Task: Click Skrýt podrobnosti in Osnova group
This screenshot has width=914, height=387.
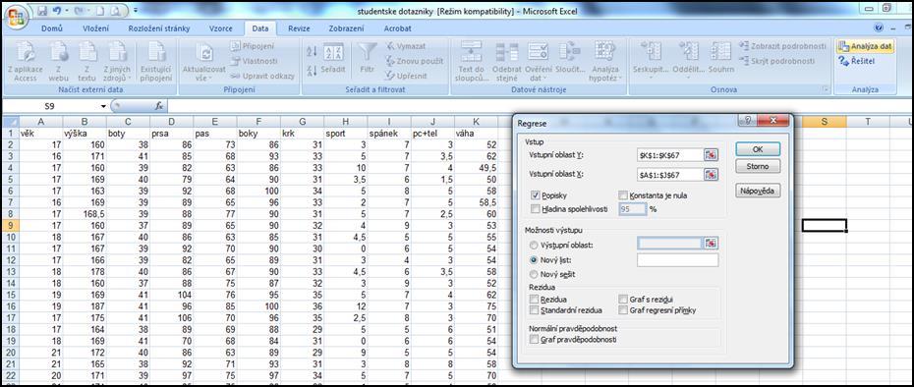Action: click(x=777, y=61)
